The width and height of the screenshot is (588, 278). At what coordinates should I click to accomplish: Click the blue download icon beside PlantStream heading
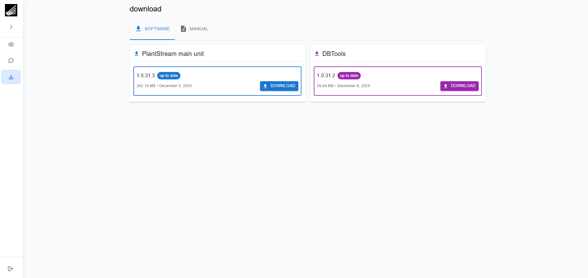(136, 54)
